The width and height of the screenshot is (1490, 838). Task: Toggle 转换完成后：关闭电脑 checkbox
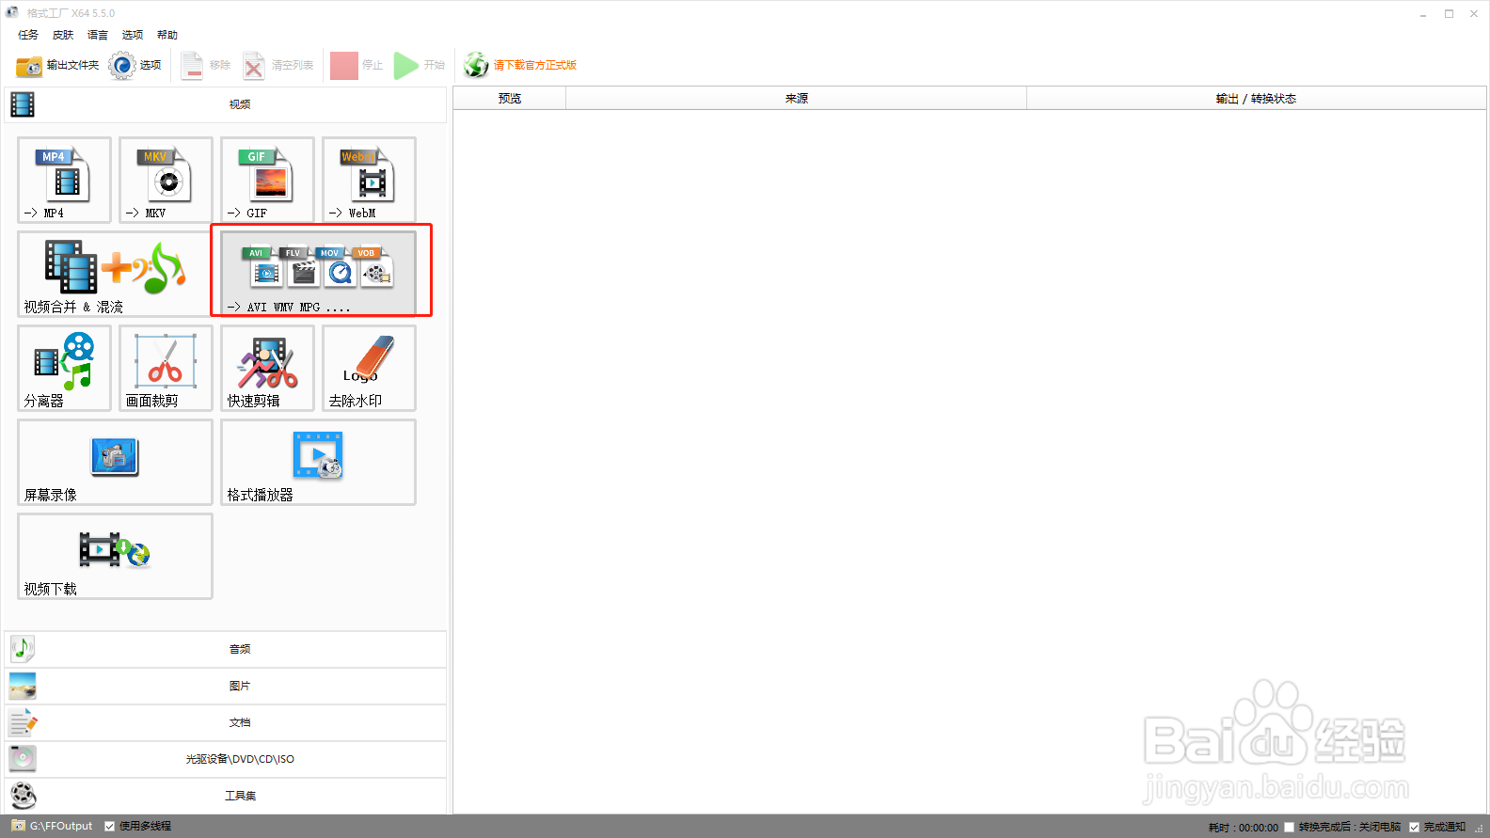[1290, 828]
